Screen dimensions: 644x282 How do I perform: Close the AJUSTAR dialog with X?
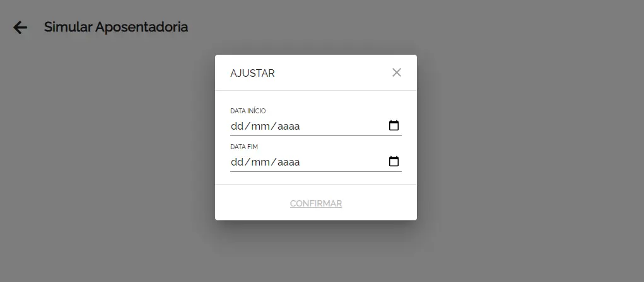(x=397, y=72)
